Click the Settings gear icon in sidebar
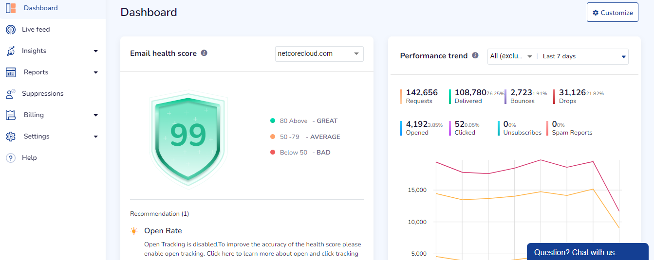This screenshot has height=260, width=654. point(11,137)
